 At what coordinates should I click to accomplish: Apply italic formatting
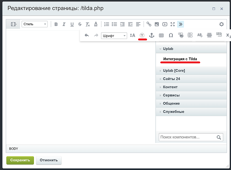(64, 24)
